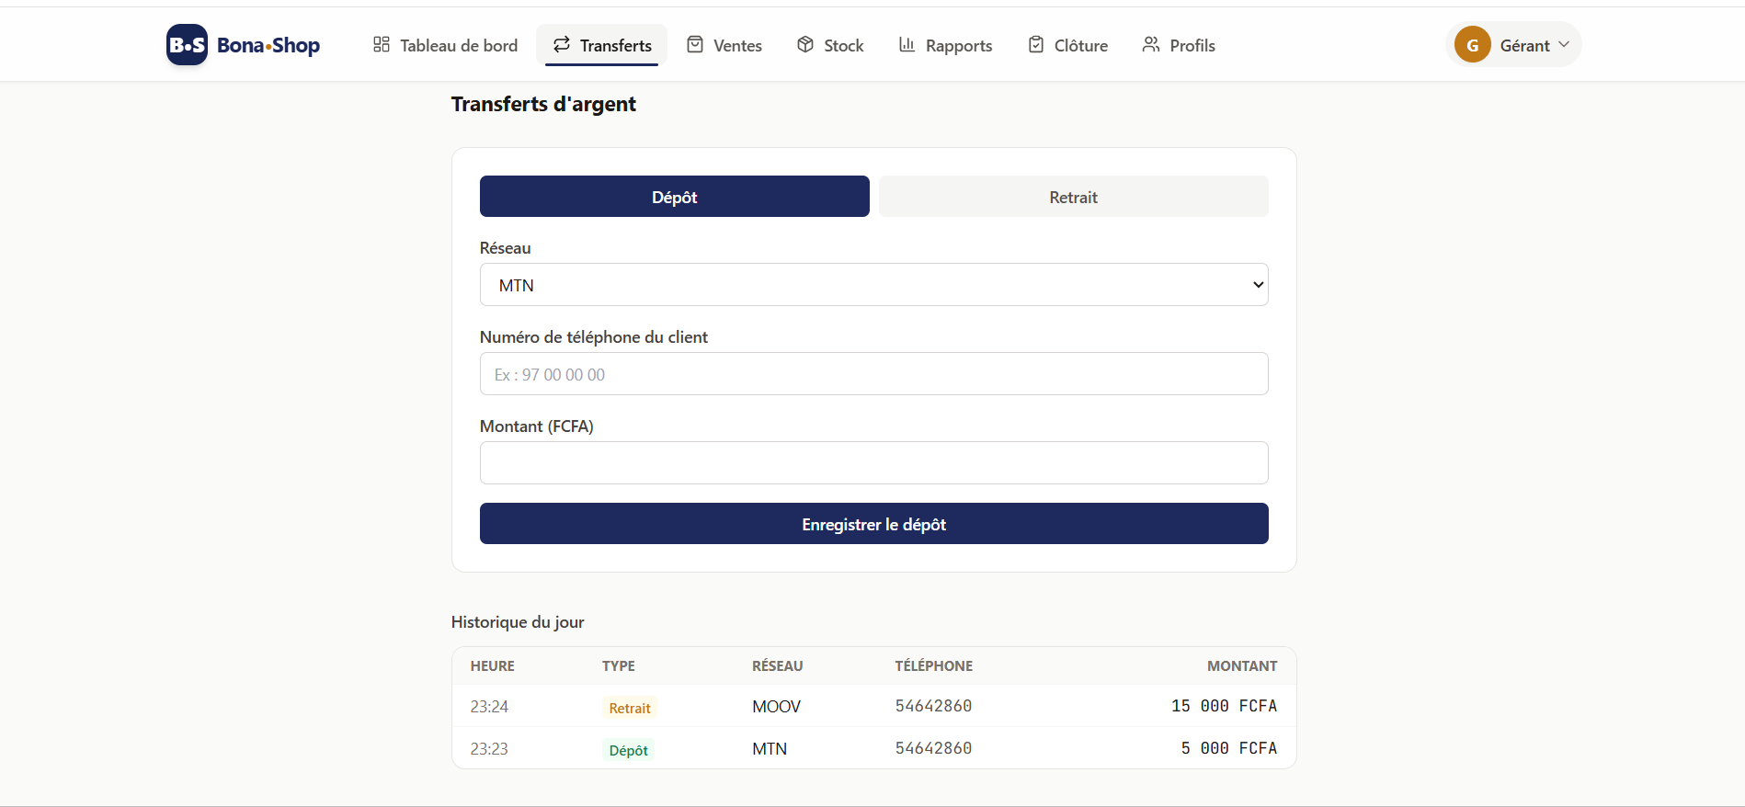Click the orange G avatar

(x=1473, y=45)
